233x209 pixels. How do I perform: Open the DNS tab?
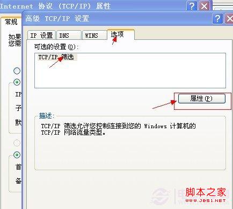(x=69, y=35)
